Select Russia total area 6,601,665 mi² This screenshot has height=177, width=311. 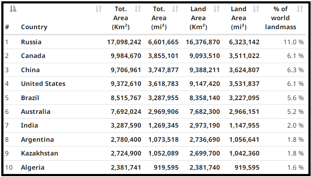click(163, 42)
